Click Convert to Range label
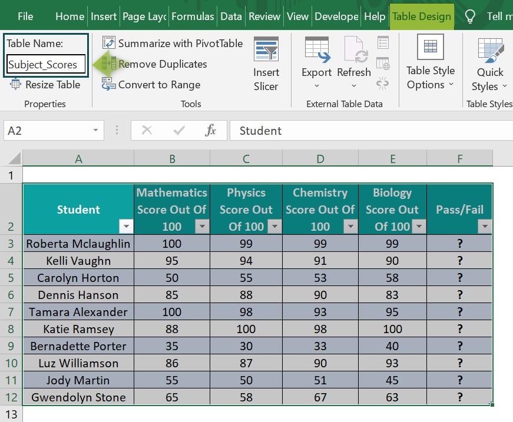This screenshot has height=422, width=513. (x=160, y=85)
